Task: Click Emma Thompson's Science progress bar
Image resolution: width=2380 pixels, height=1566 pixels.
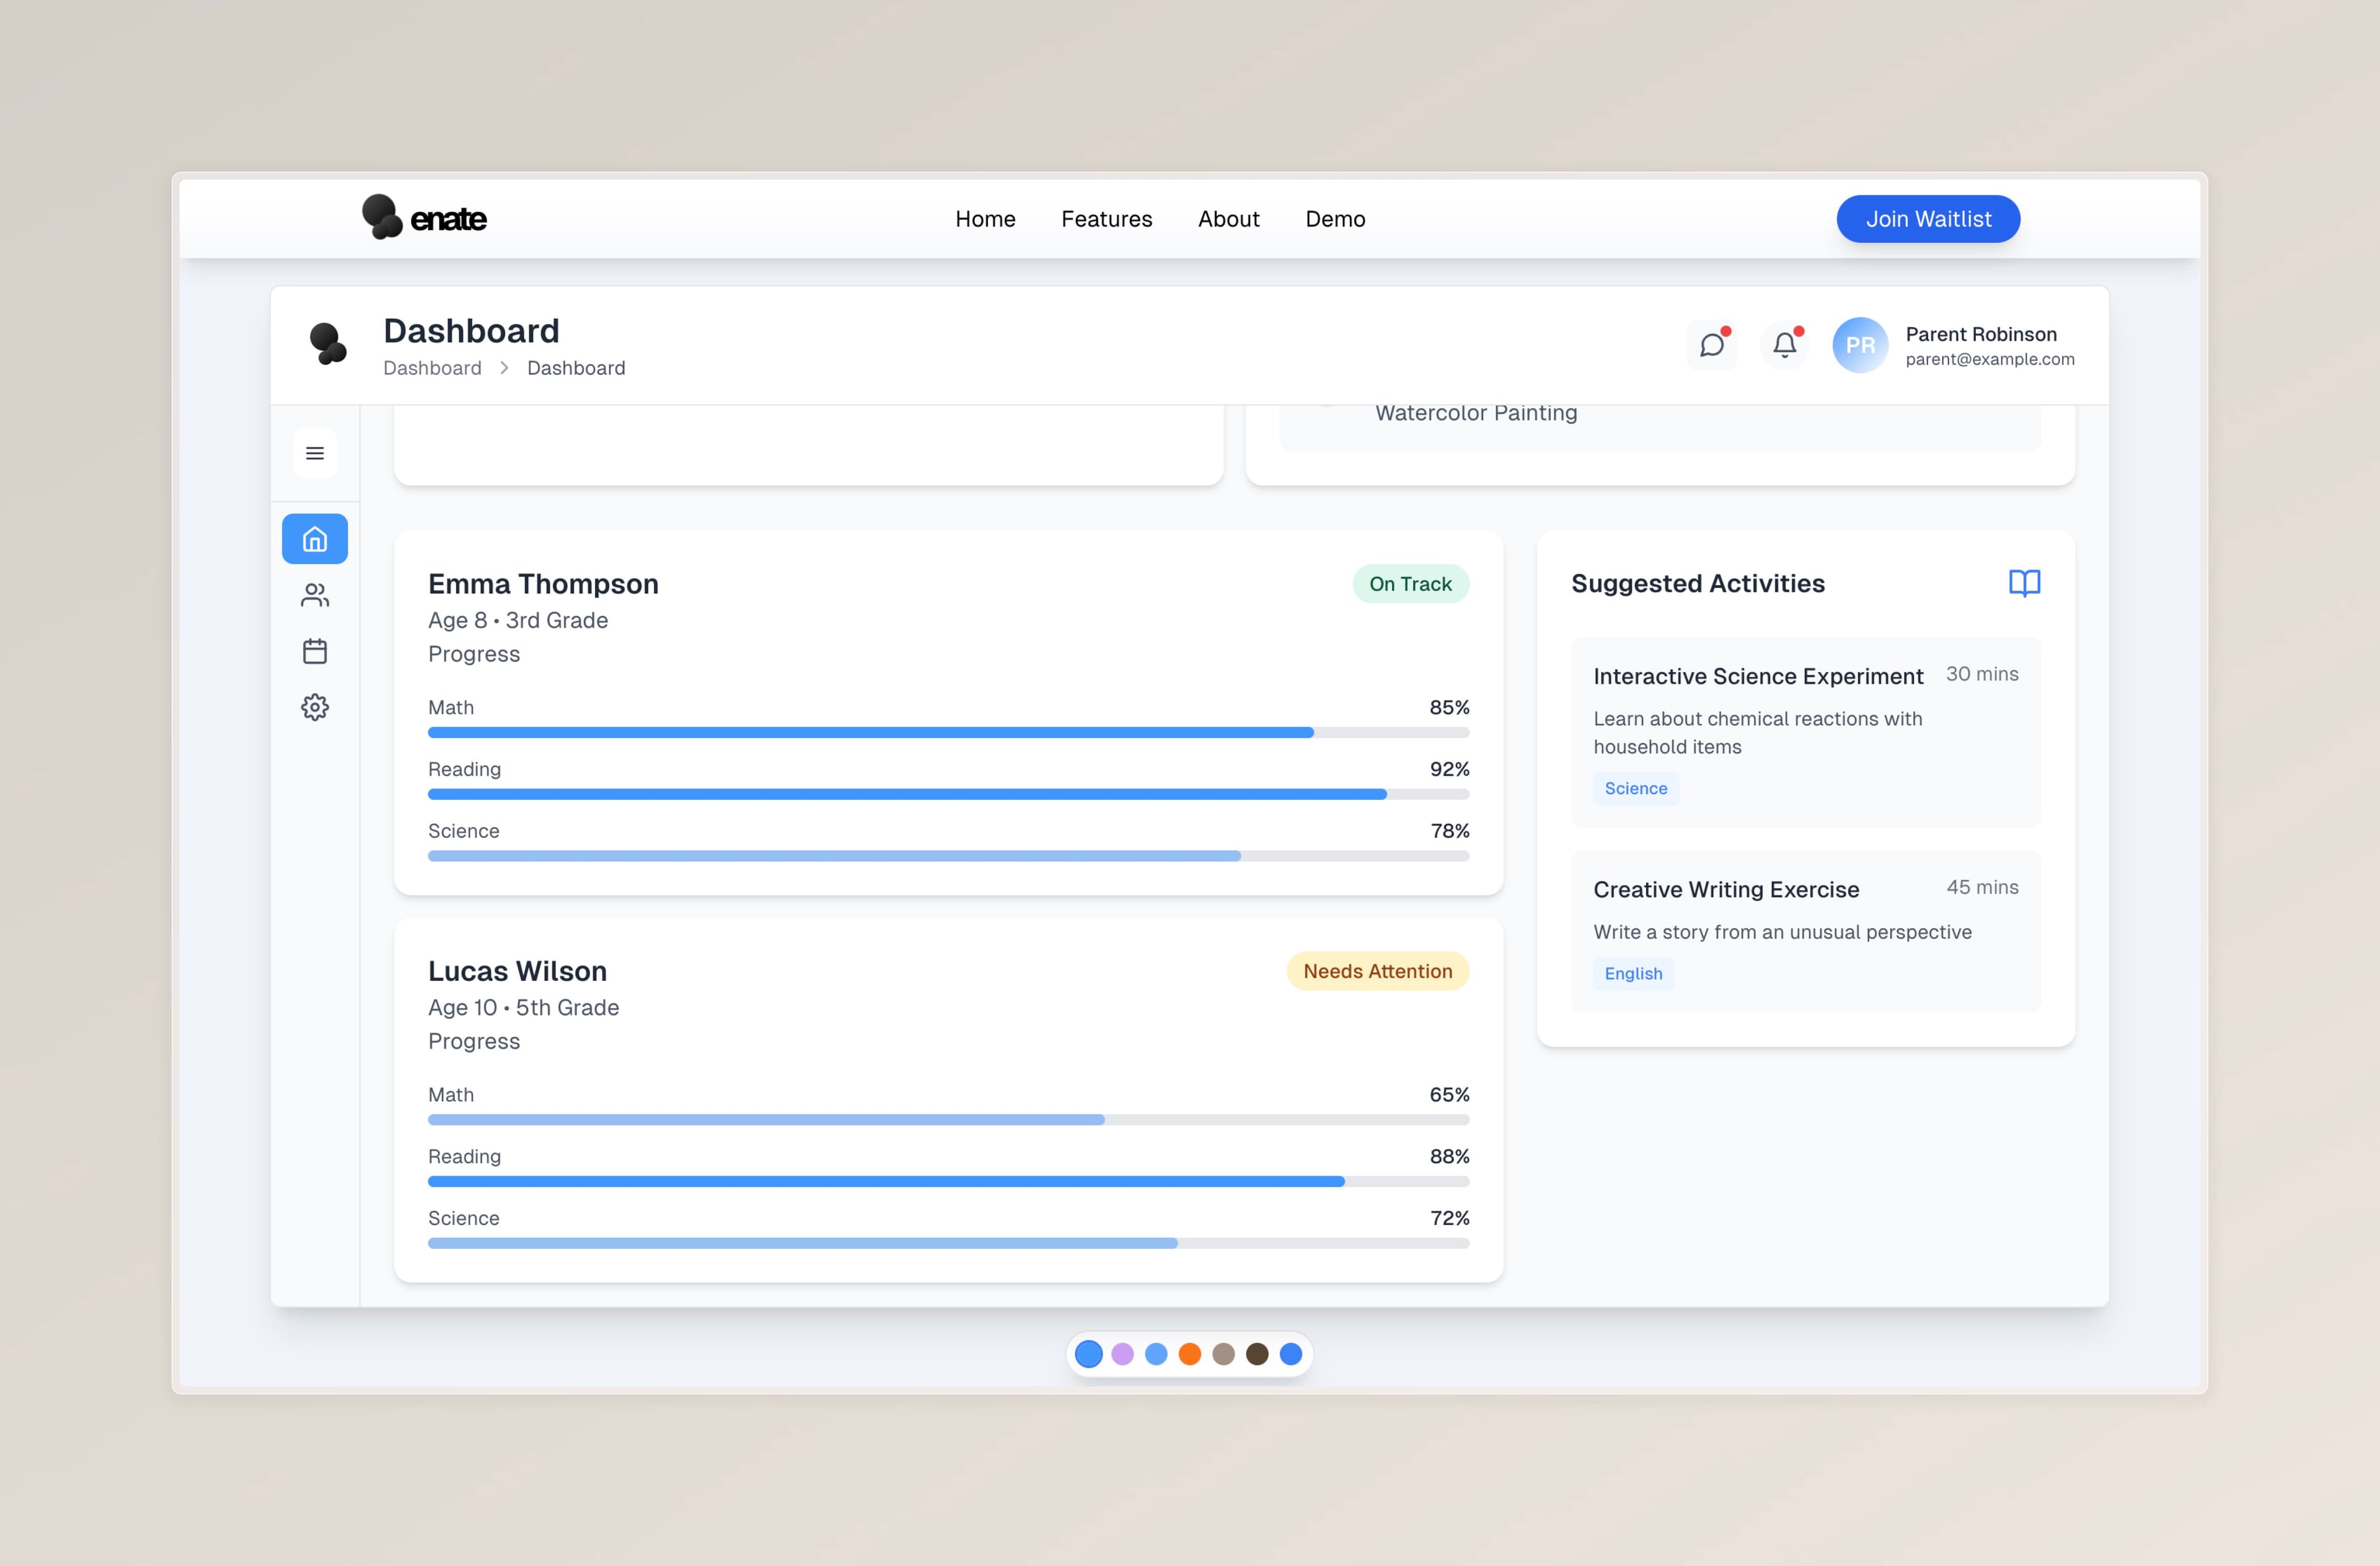Action: [x=948, y=856]
